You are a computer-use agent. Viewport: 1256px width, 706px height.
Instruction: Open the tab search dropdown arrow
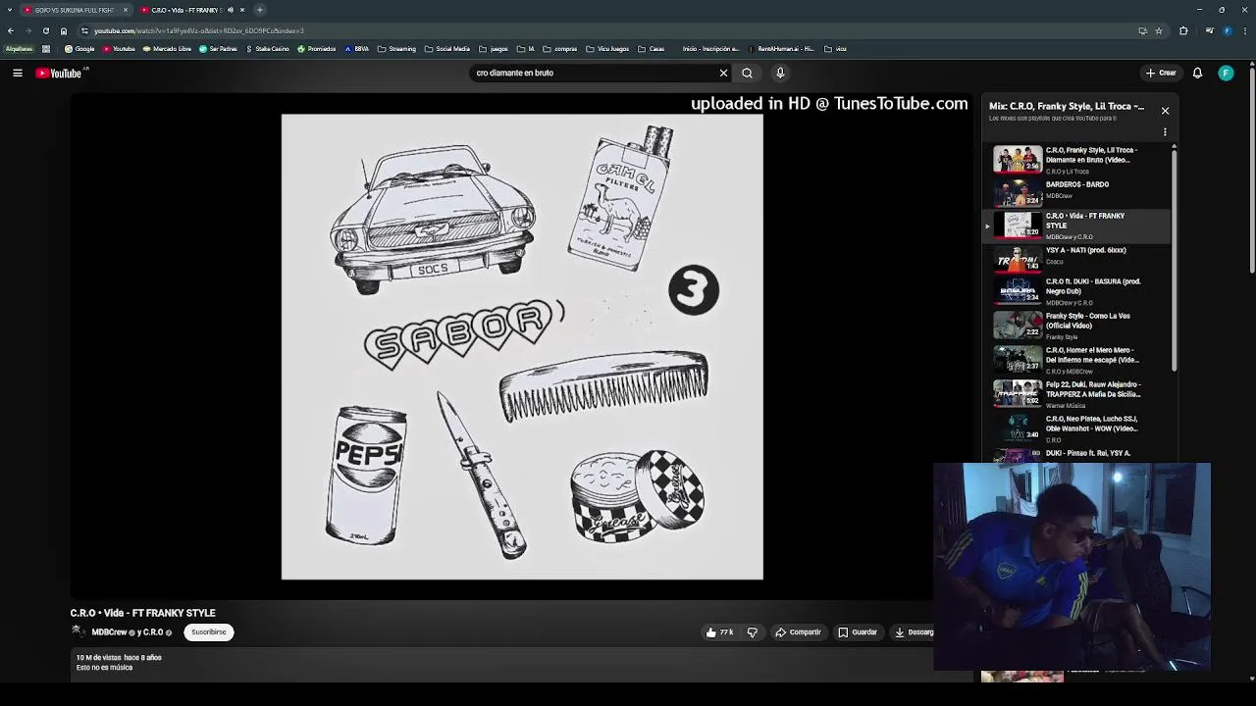pos(9,10)
